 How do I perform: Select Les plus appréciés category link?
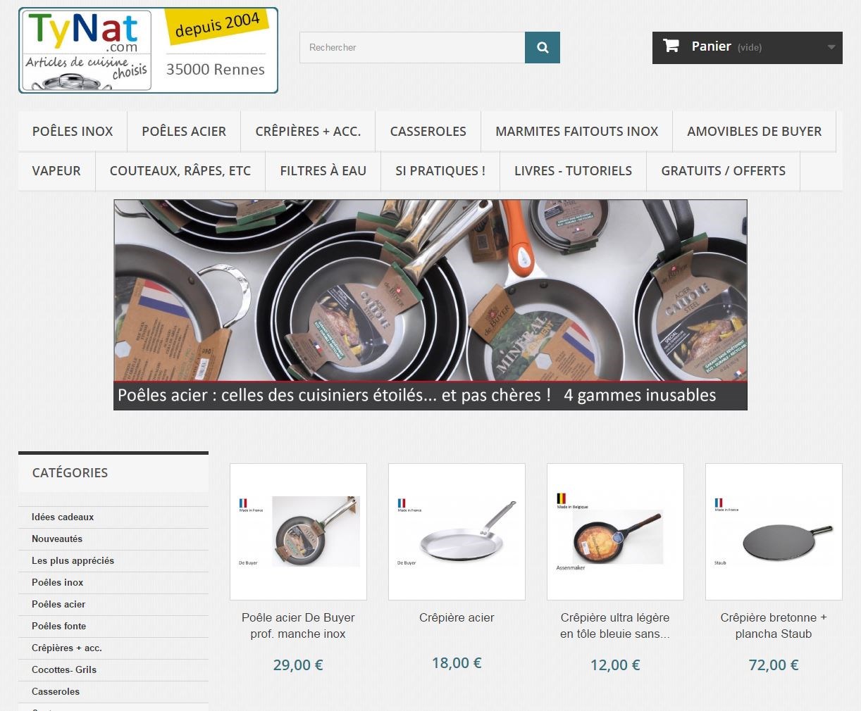click(73, 560)
